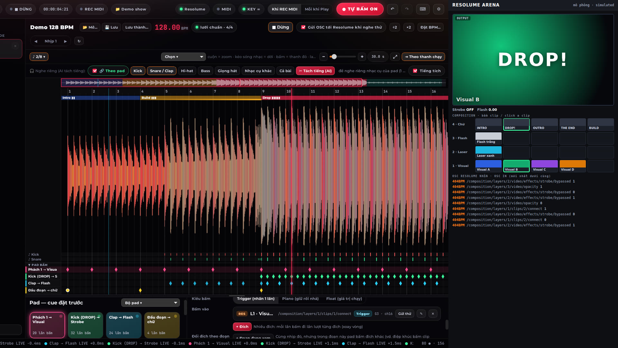Select the Bass stem filter

[x=205, y=71]
